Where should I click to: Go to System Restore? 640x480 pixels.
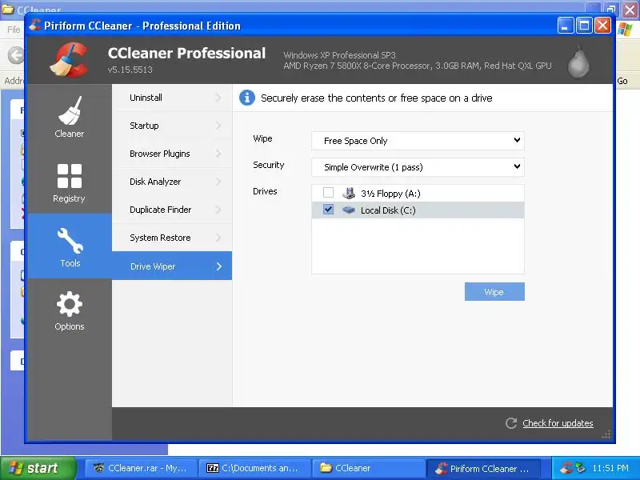[172, 238]
